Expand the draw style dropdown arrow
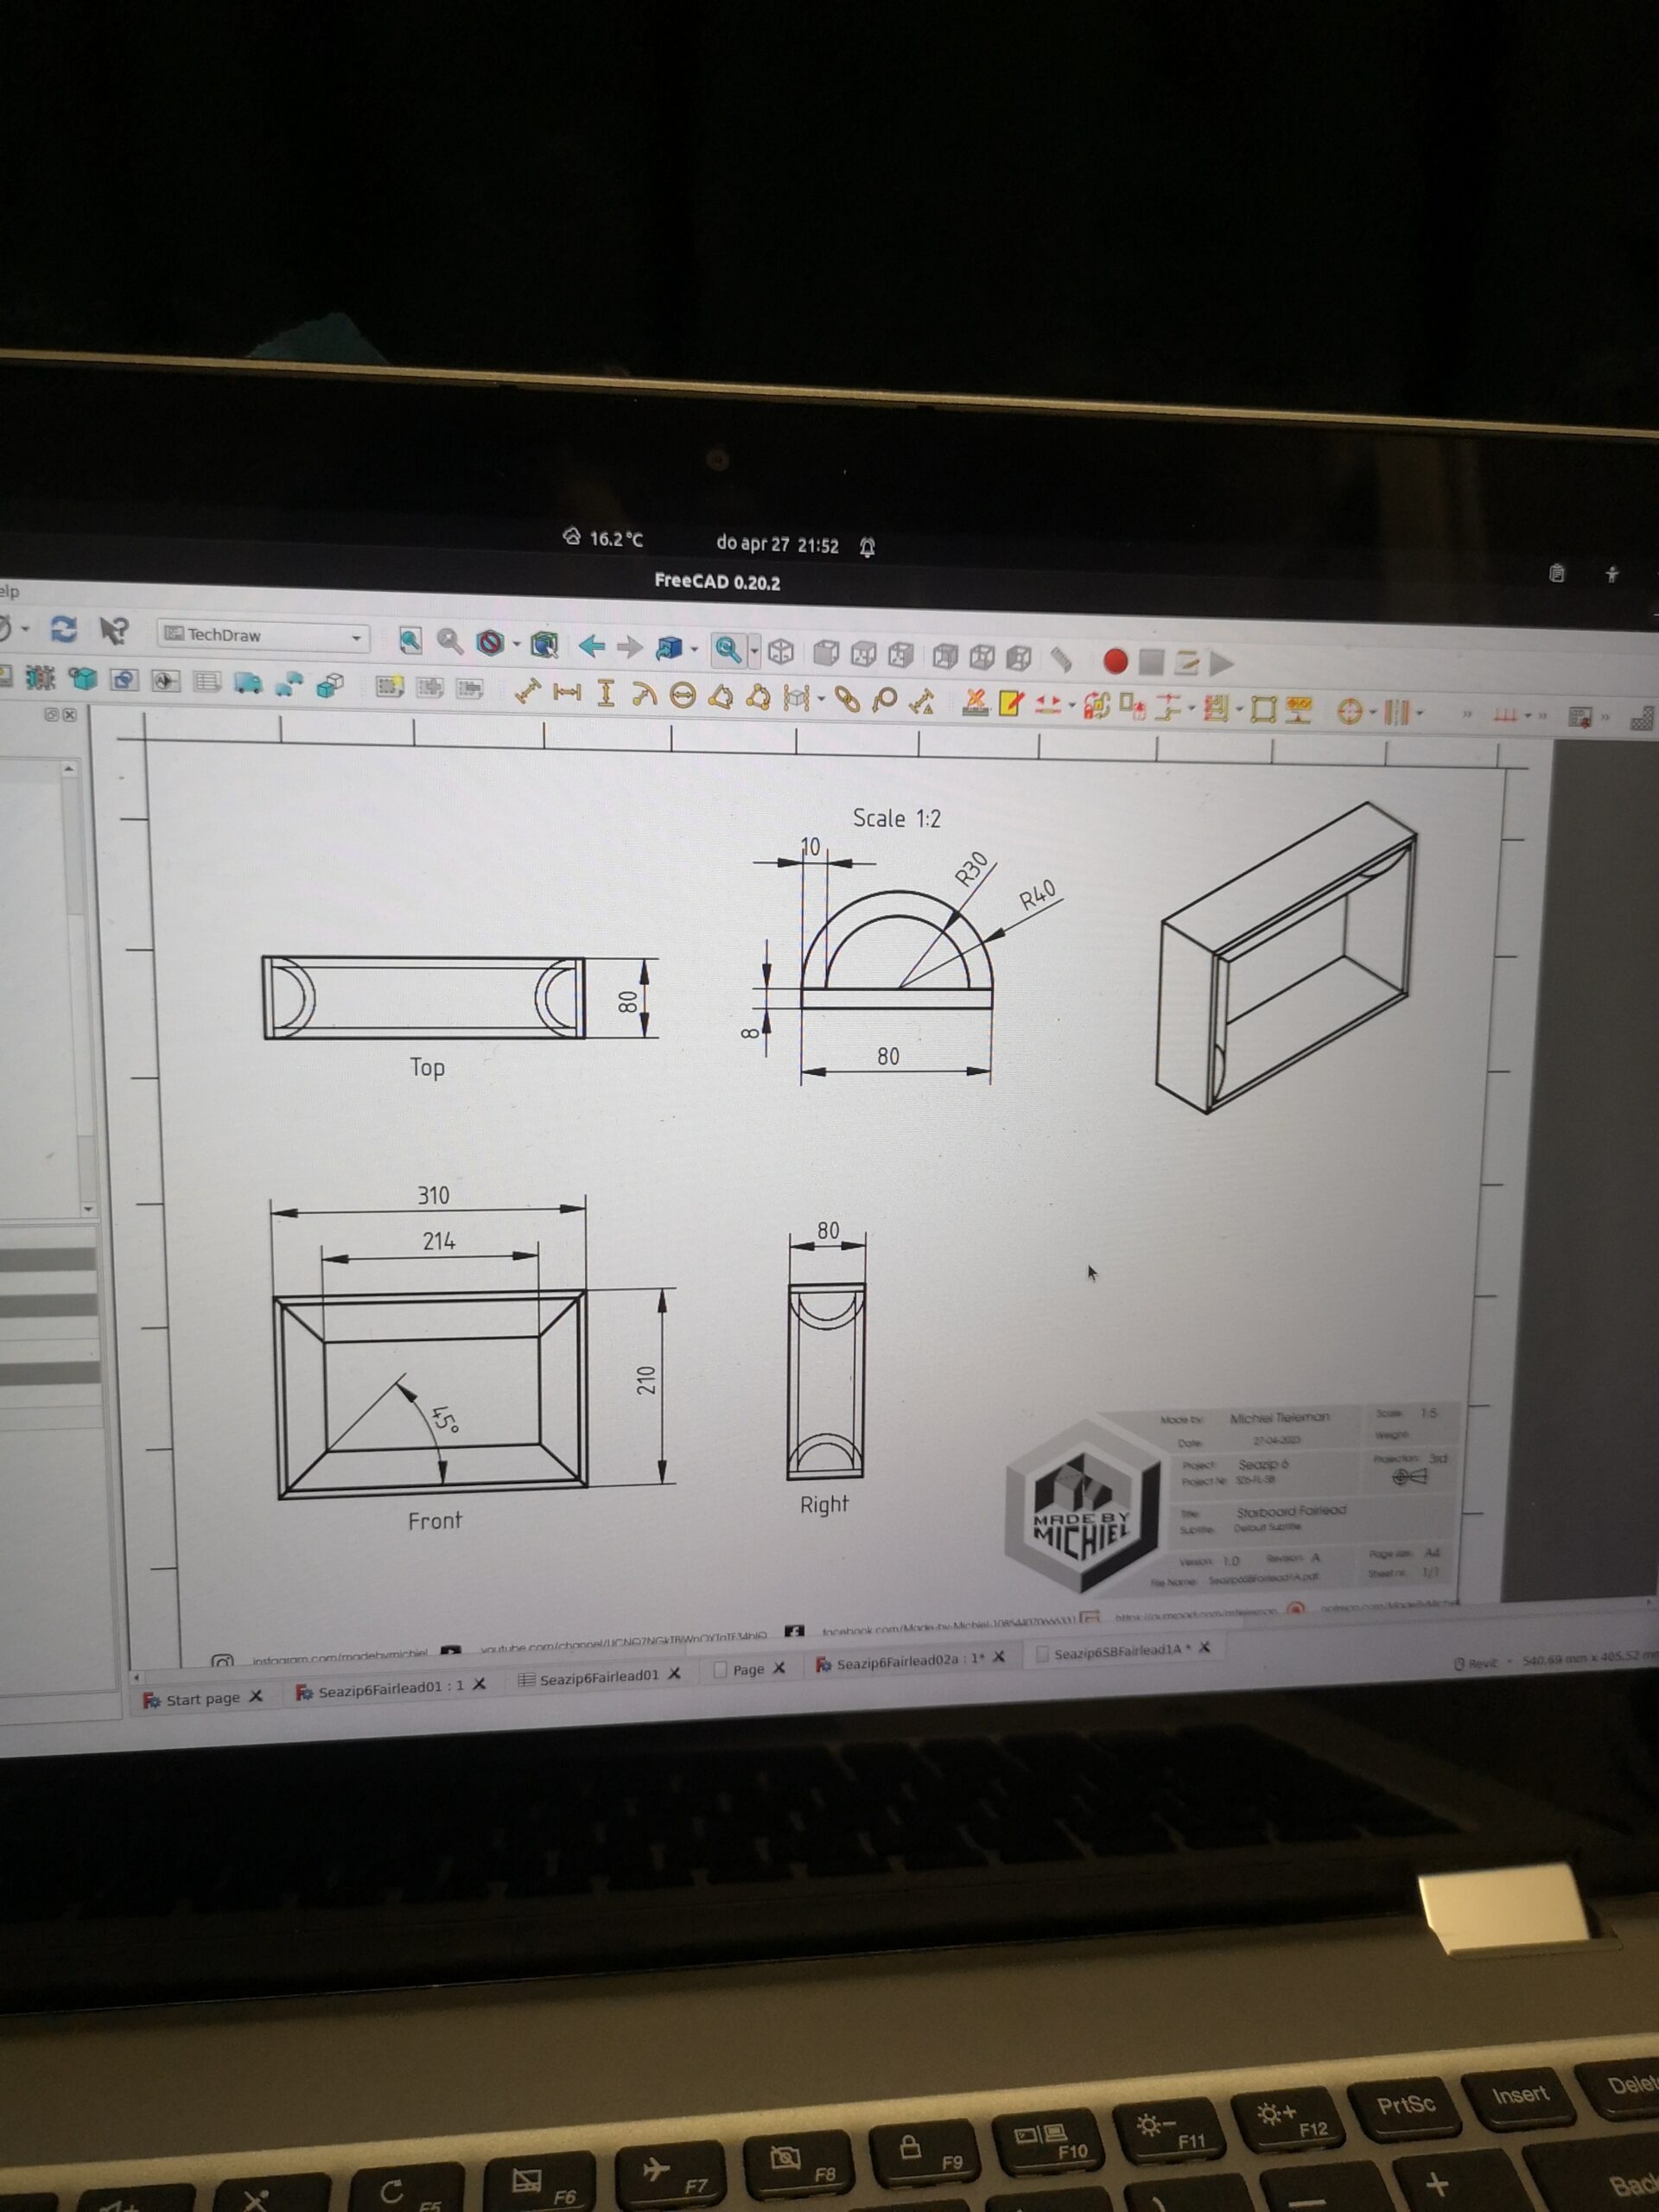The width and height of the screenshot is (1659, 2212). pyautogui.click(x=517, y=644)
